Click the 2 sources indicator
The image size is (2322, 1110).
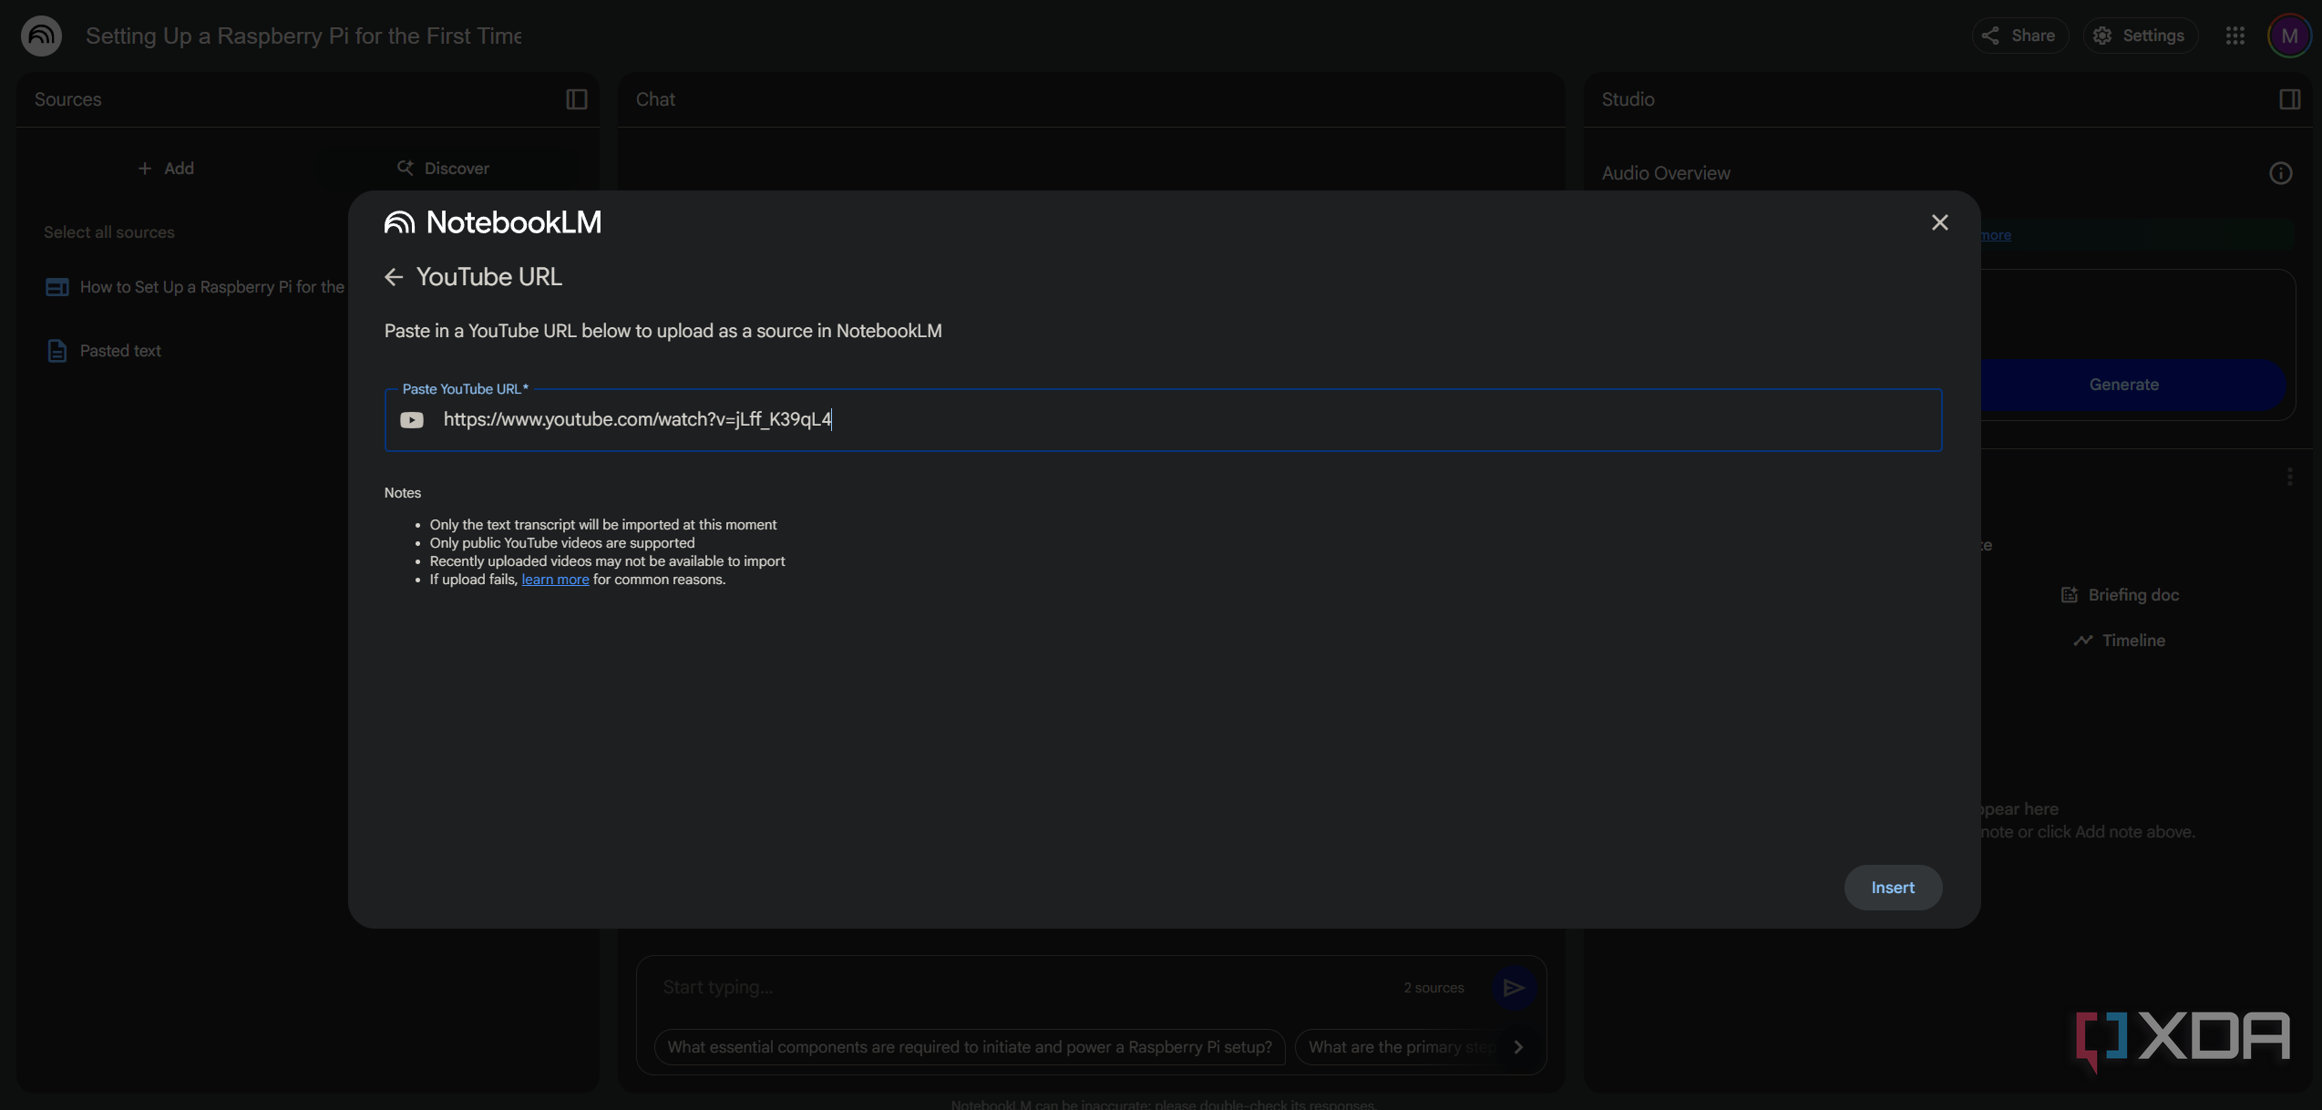[x=1433, y=988]
